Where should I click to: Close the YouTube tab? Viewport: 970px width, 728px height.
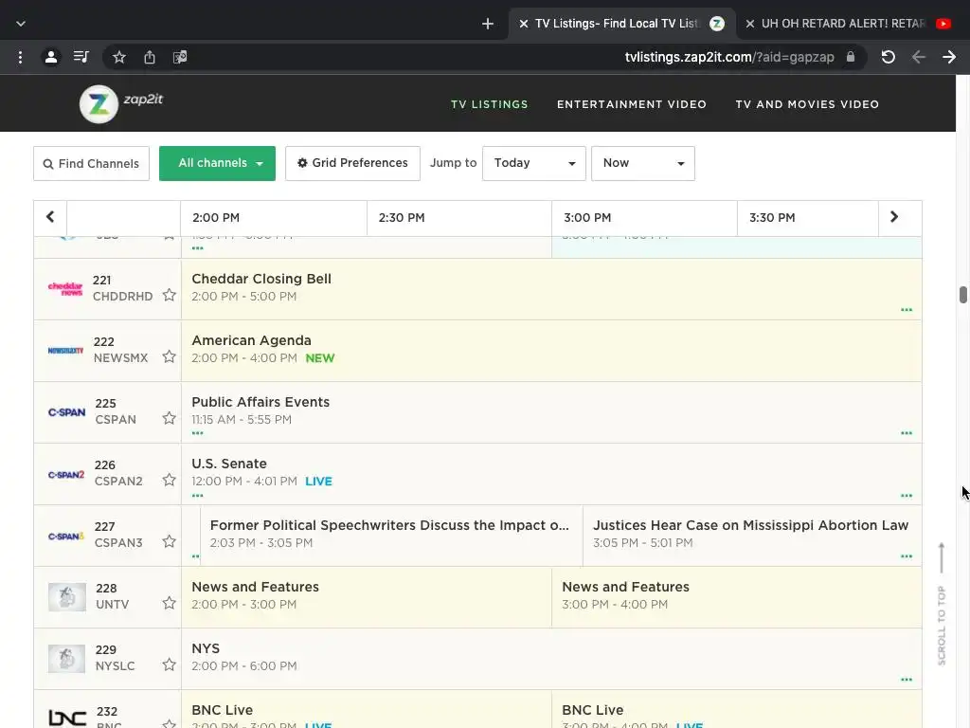coord(750,24)
